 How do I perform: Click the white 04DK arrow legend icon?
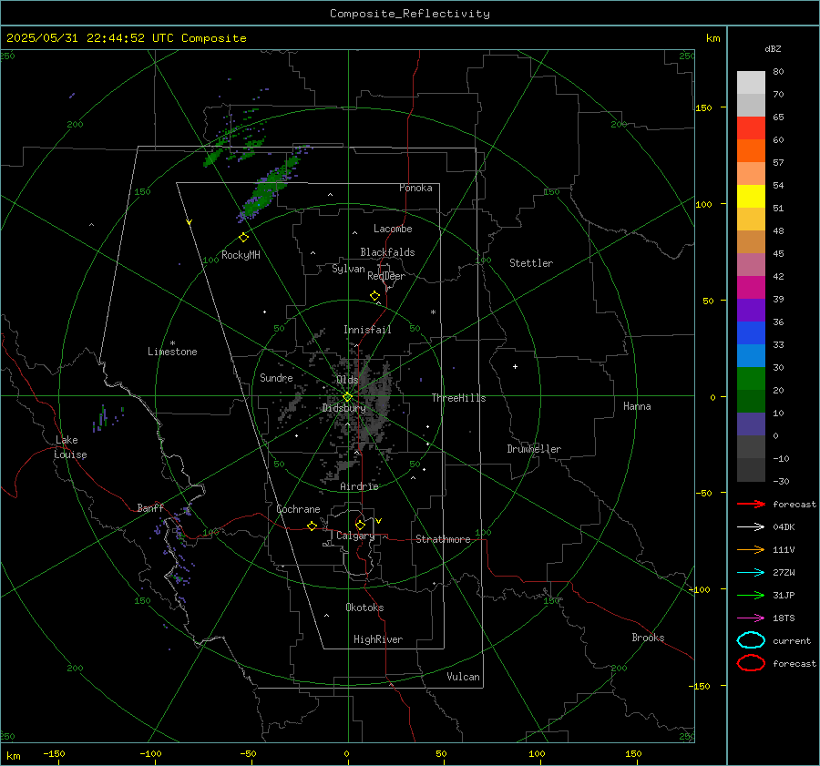pyautogui.click(x=751, y=526)
